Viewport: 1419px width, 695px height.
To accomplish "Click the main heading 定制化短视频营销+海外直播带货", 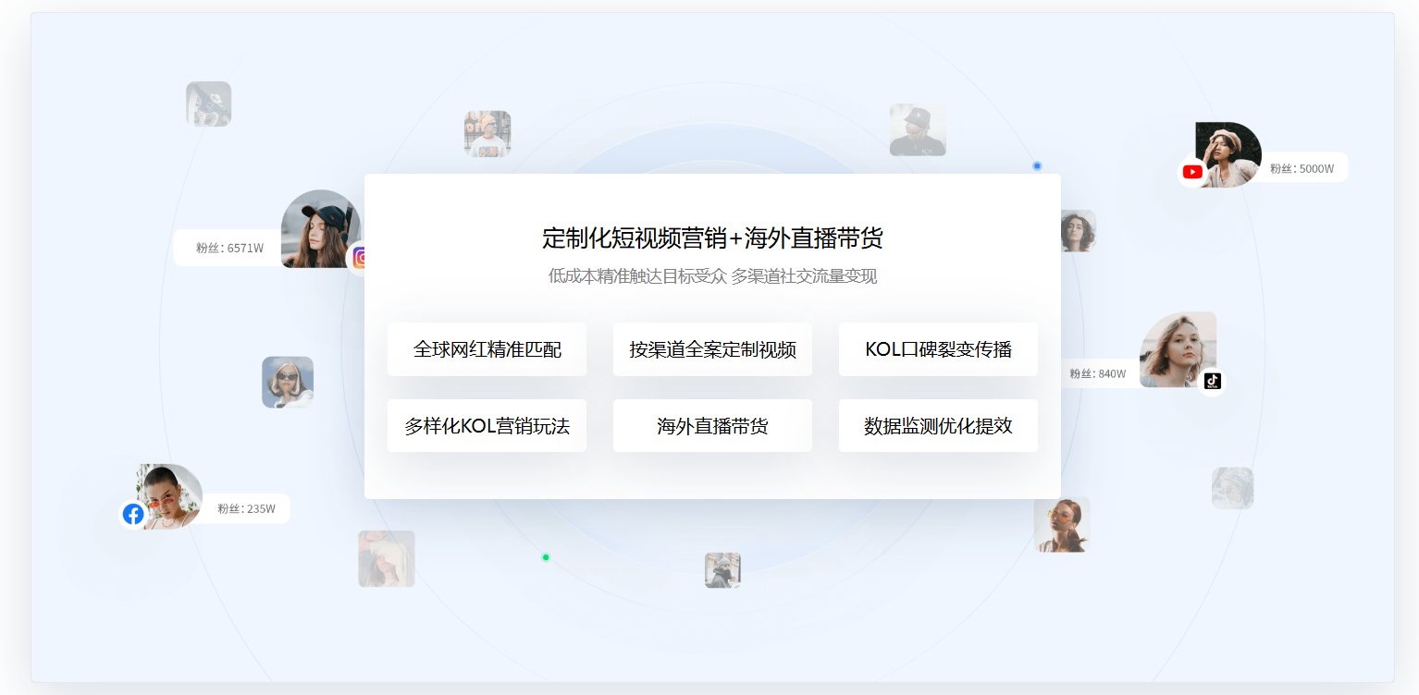I will point(712,238).
